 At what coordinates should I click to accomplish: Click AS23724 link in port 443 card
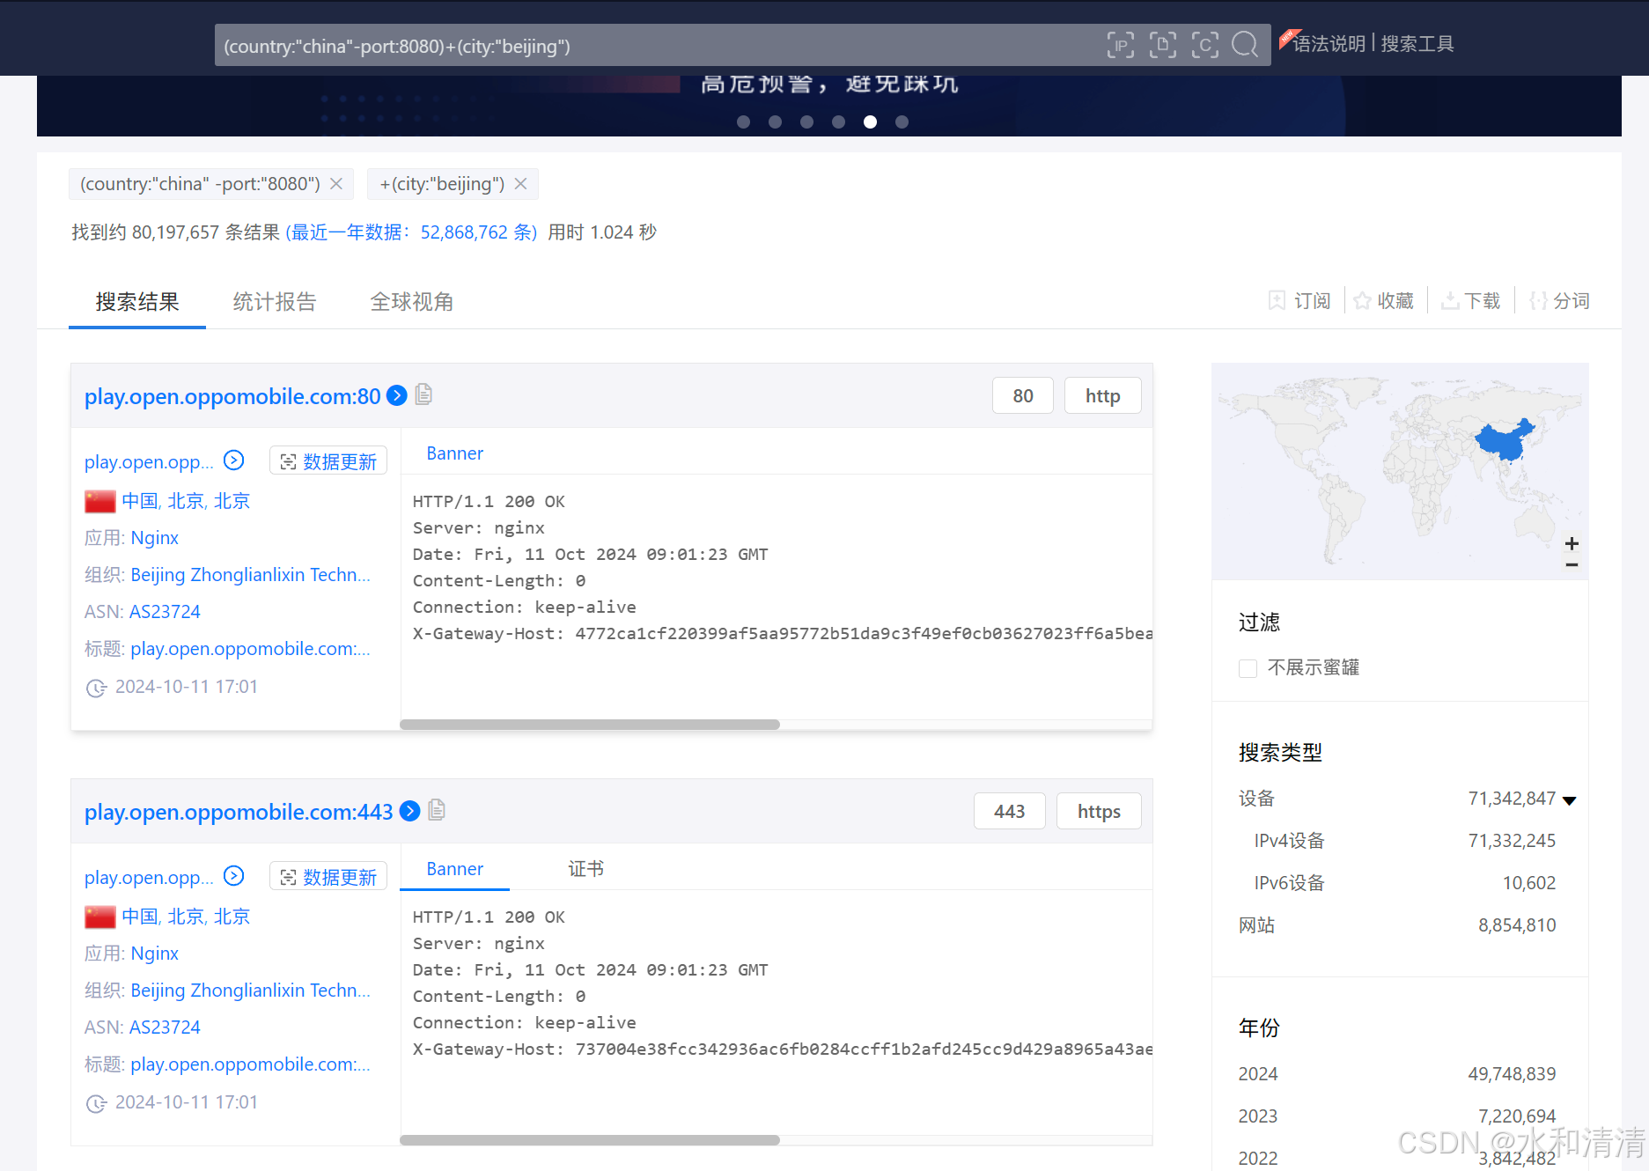[x=165, y=1027]
